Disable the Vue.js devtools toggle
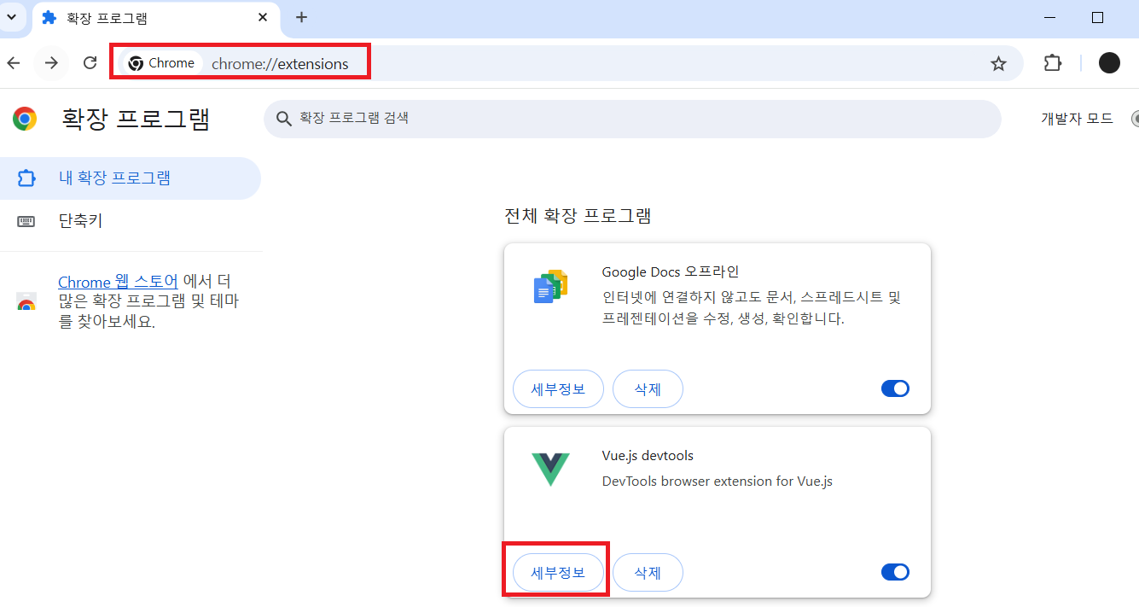This screenshot has height=607, width=1139. click(895, 572)
